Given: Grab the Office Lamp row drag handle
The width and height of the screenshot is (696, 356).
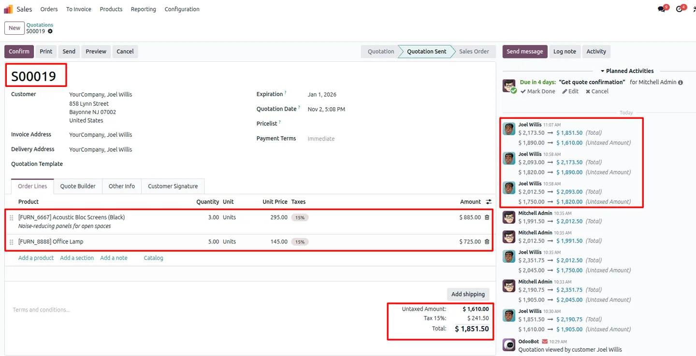Looking at the screenshot, I should pos(12,242).
